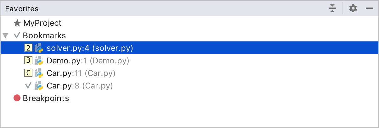
Task: Select the Car.py:8 bookmark
Action: 80,86
